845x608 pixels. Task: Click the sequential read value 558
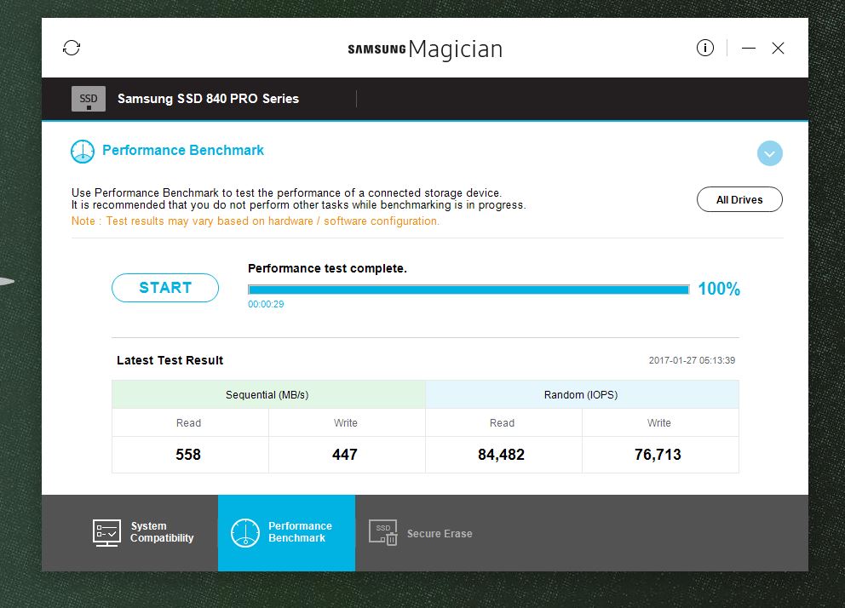click(188, 455)
